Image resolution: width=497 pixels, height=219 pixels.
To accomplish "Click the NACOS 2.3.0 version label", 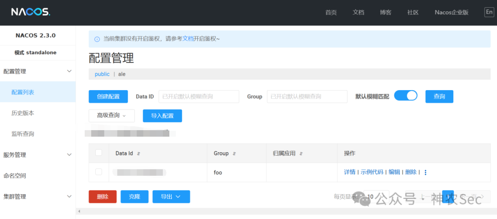I will coord(35,35).
